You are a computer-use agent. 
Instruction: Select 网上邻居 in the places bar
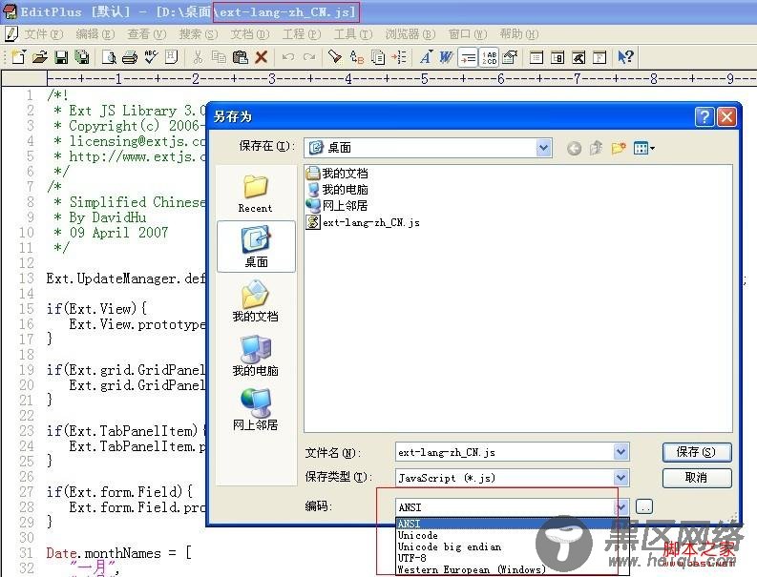click(256, 410)
